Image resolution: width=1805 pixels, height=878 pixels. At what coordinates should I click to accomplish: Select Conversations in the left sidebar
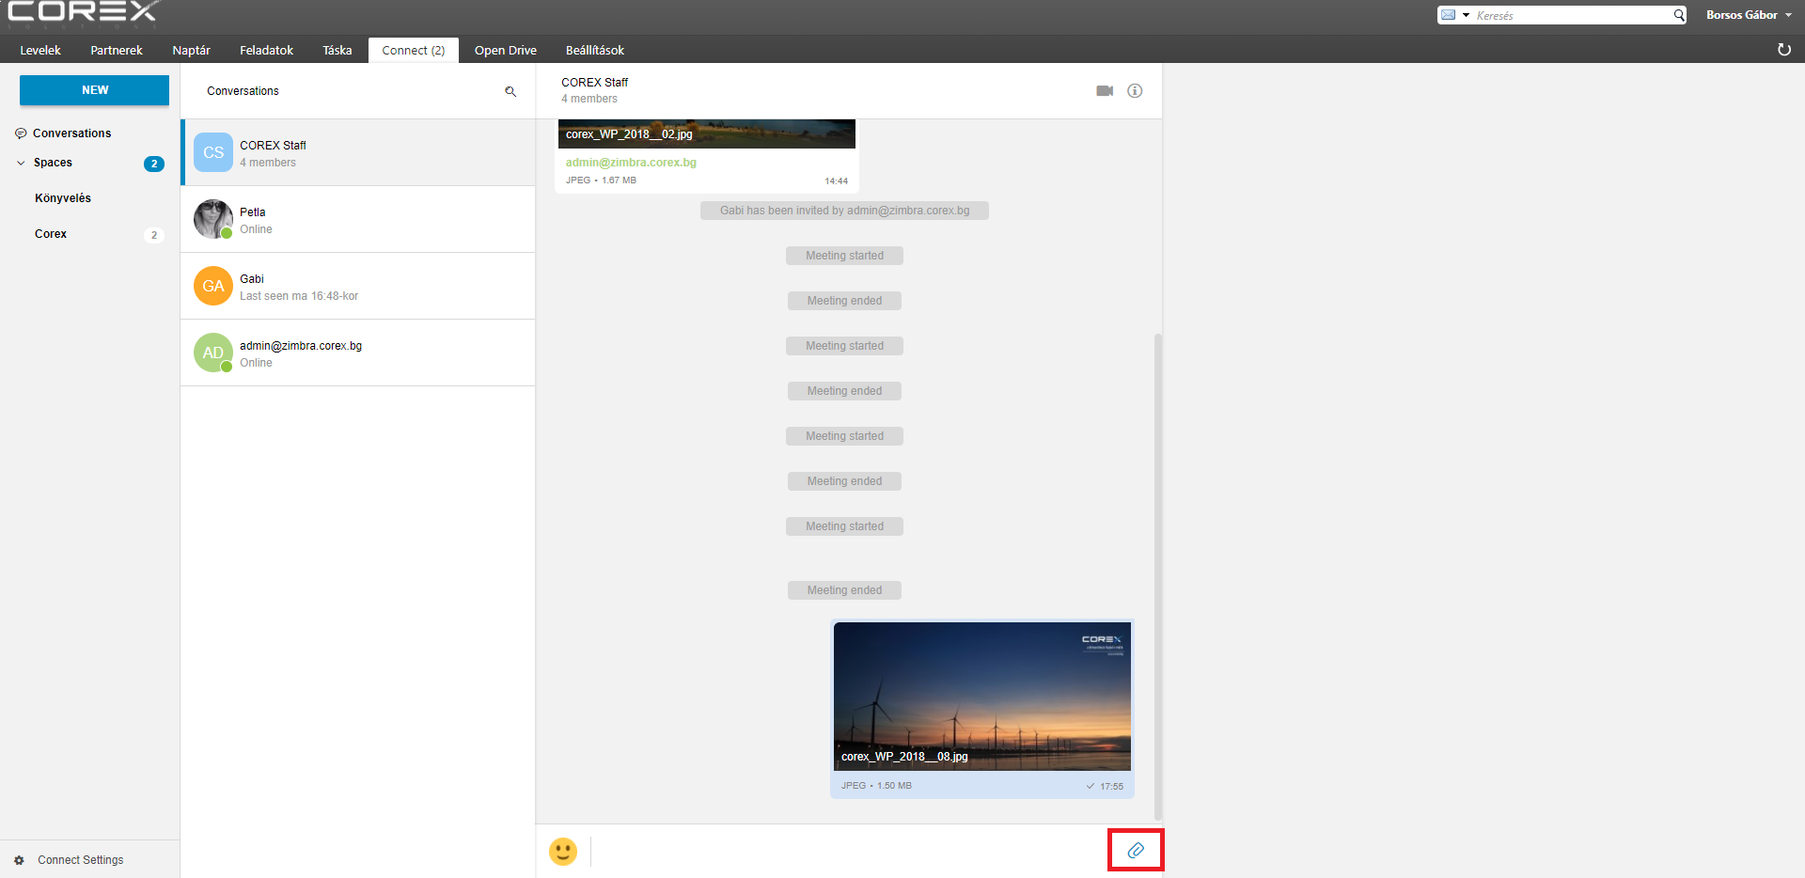click(71, 133)
